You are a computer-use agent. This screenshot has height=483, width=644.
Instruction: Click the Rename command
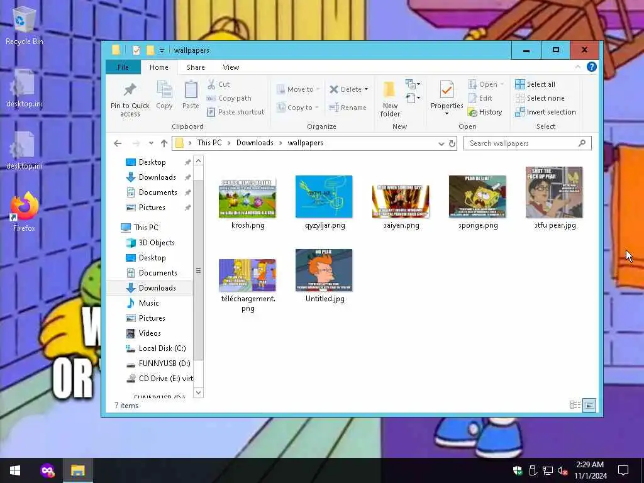[347, 108]
